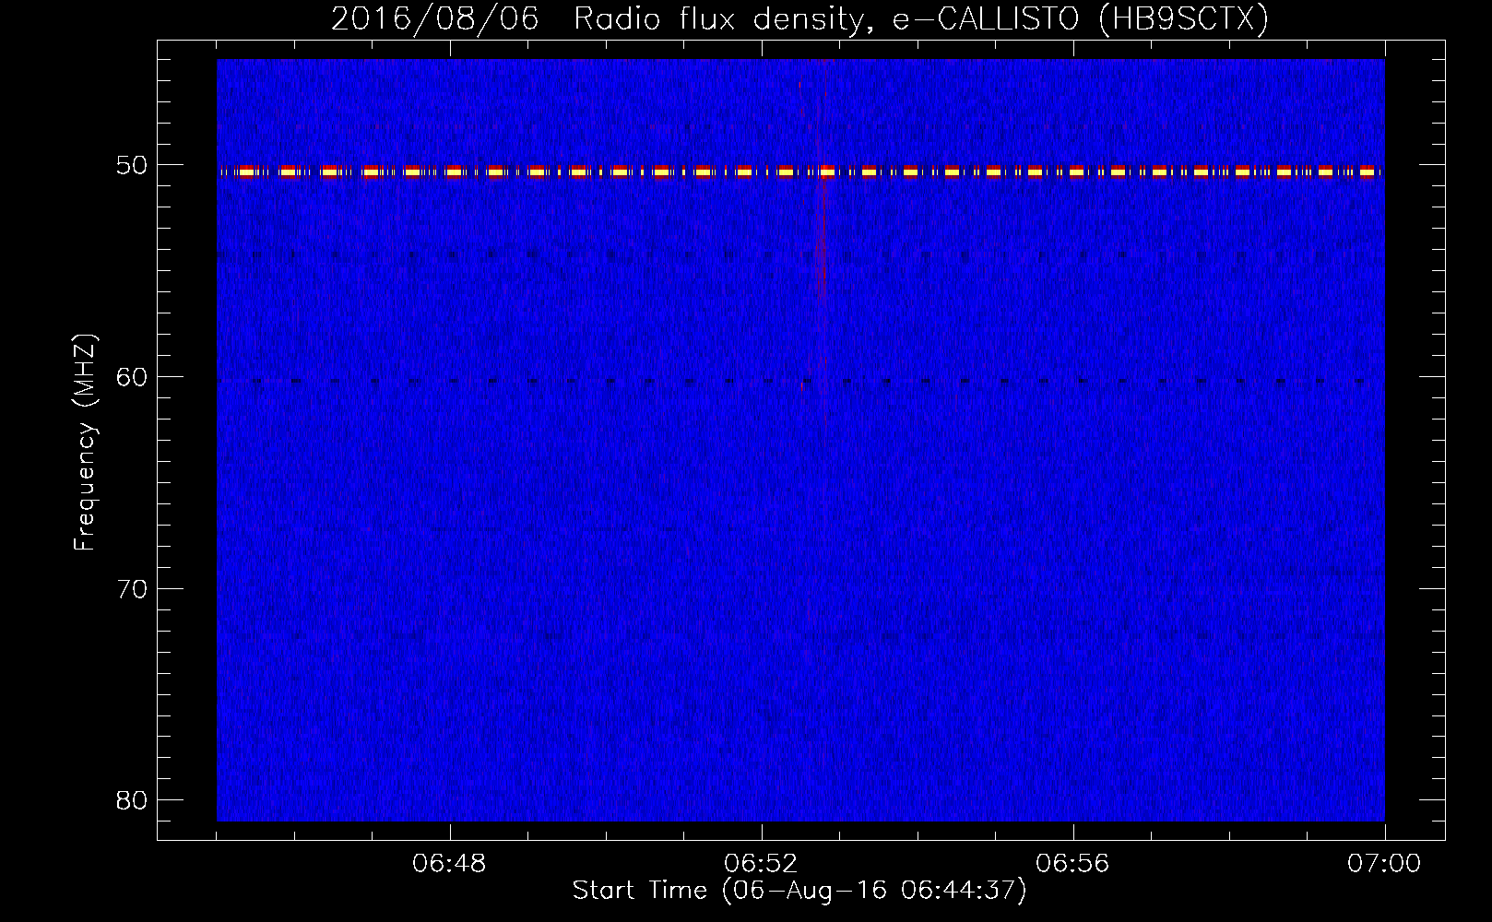Click the 80 MHz frequency tick label

point(132,800)
